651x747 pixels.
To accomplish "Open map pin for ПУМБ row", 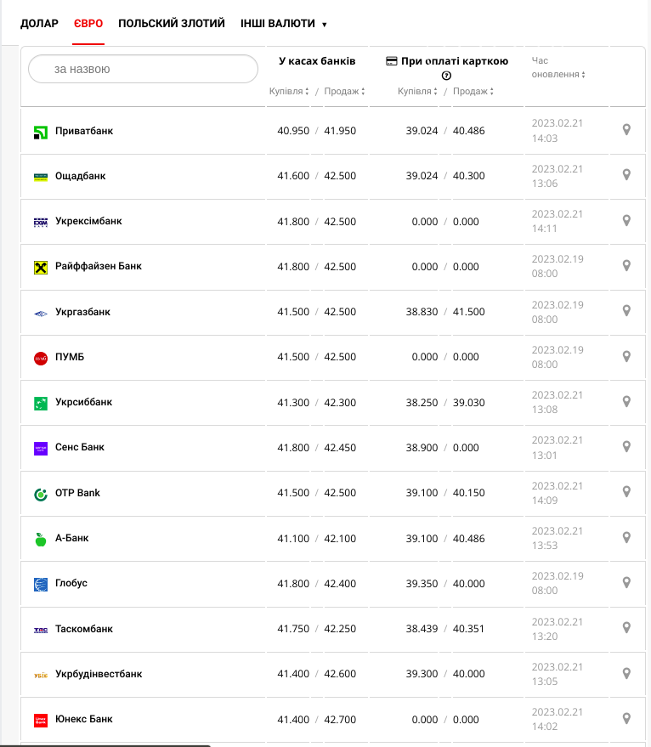I will pyautogui.click(x=626, y=356).
